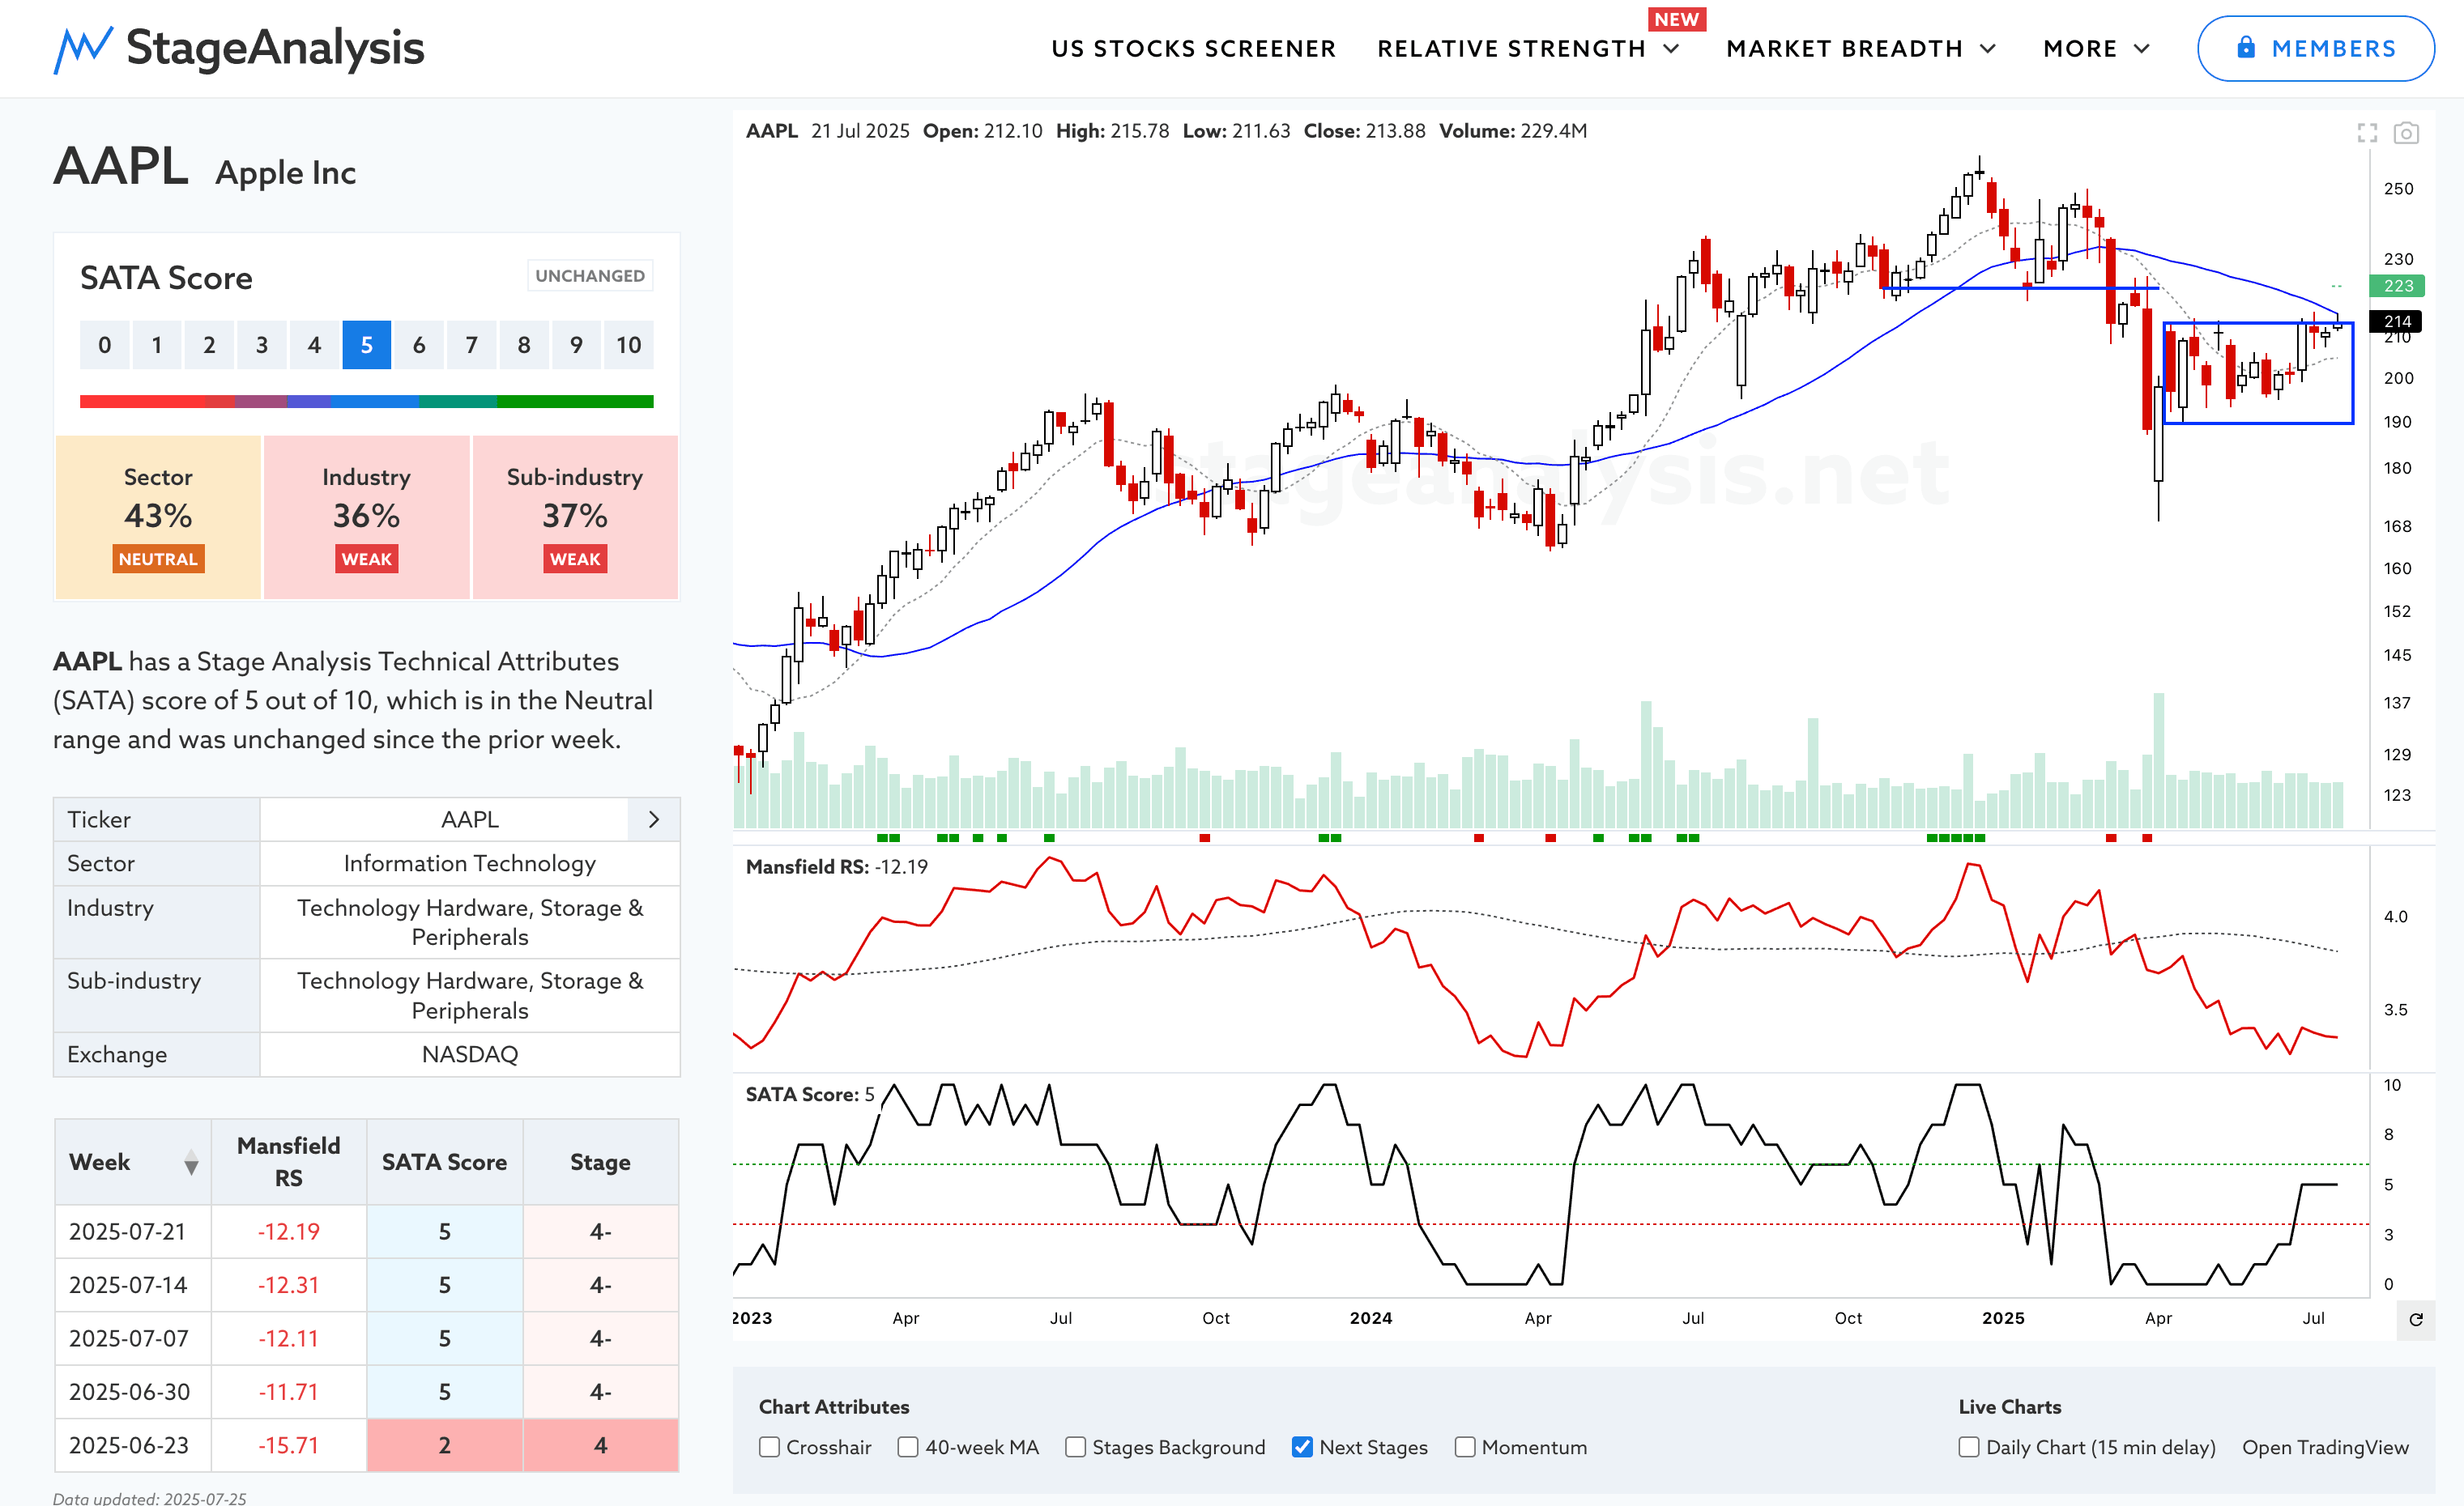
Task: Select SATA score box 0
Action: click(104, 345)
